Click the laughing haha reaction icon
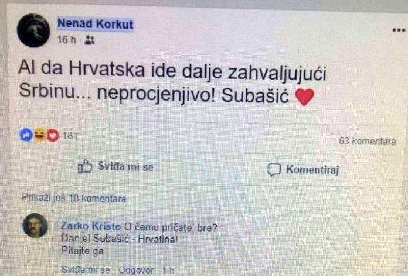 pos(39,134)
